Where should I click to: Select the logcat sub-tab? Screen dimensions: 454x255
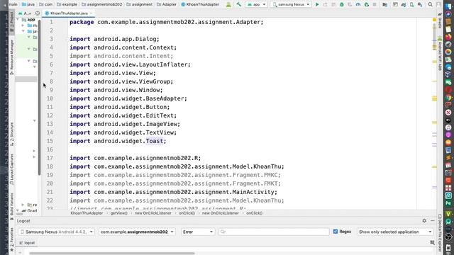(x=27, y=243)
